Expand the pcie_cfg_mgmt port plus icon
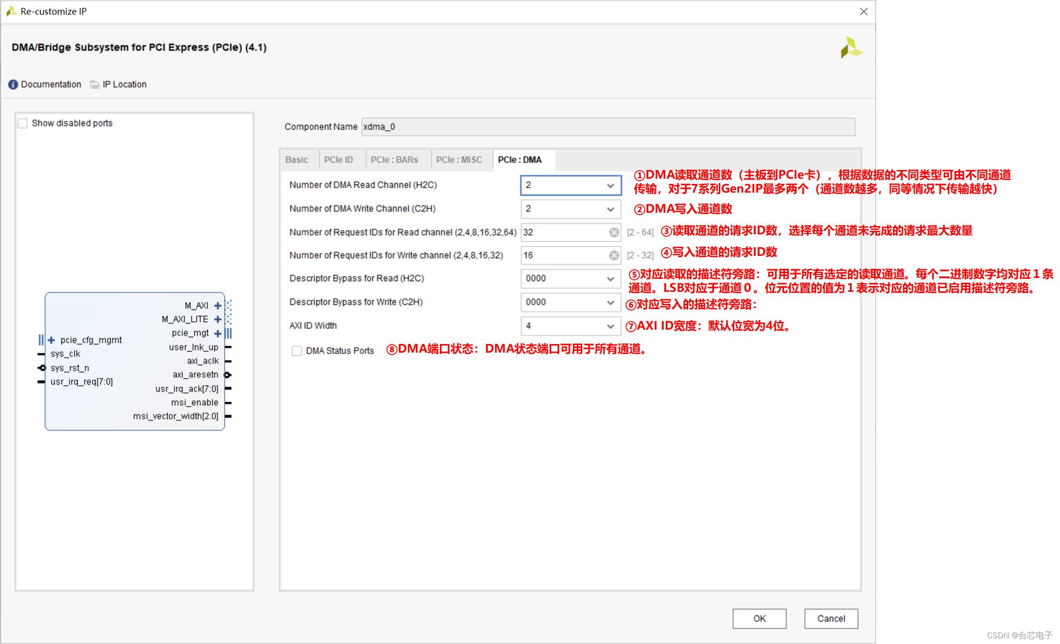 (x=52, y=340)
